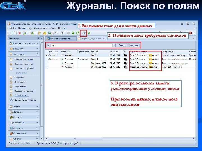This screenshot has height=151, width=202.
Task: Open the Помощь menu
Action: tap(63, 28)
